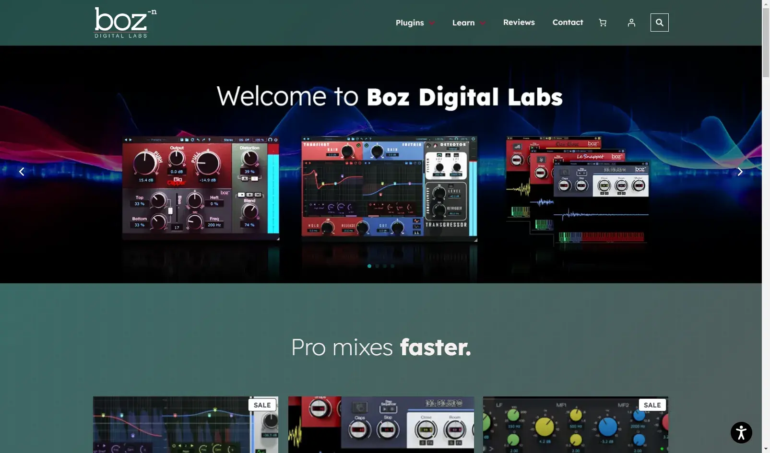Expand the Learn dropdown chevron

tap(483, 23)
